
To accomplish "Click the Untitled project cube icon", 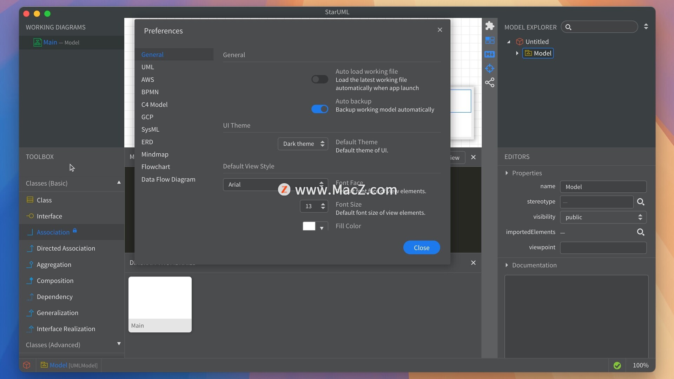I will click(520, 42).
